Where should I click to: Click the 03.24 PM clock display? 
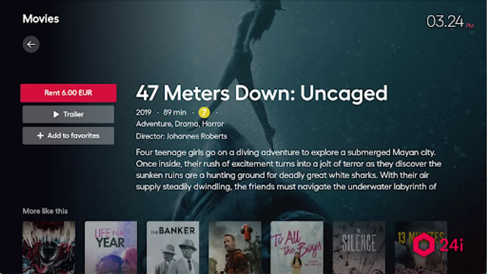450,22
